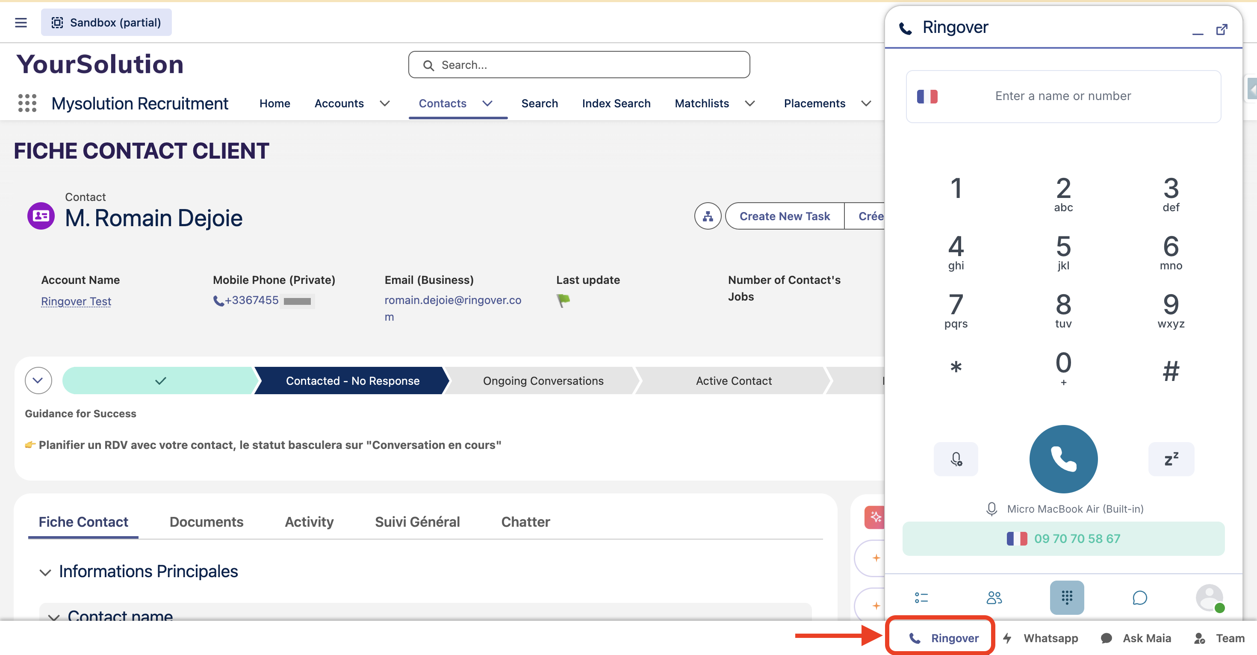
Task: Select the Ongoing Conversations path stage
Action: coord(543,381)
